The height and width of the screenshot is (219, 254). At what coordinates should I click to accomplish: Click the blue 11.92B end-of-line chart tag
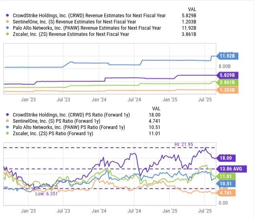(227, 56)
